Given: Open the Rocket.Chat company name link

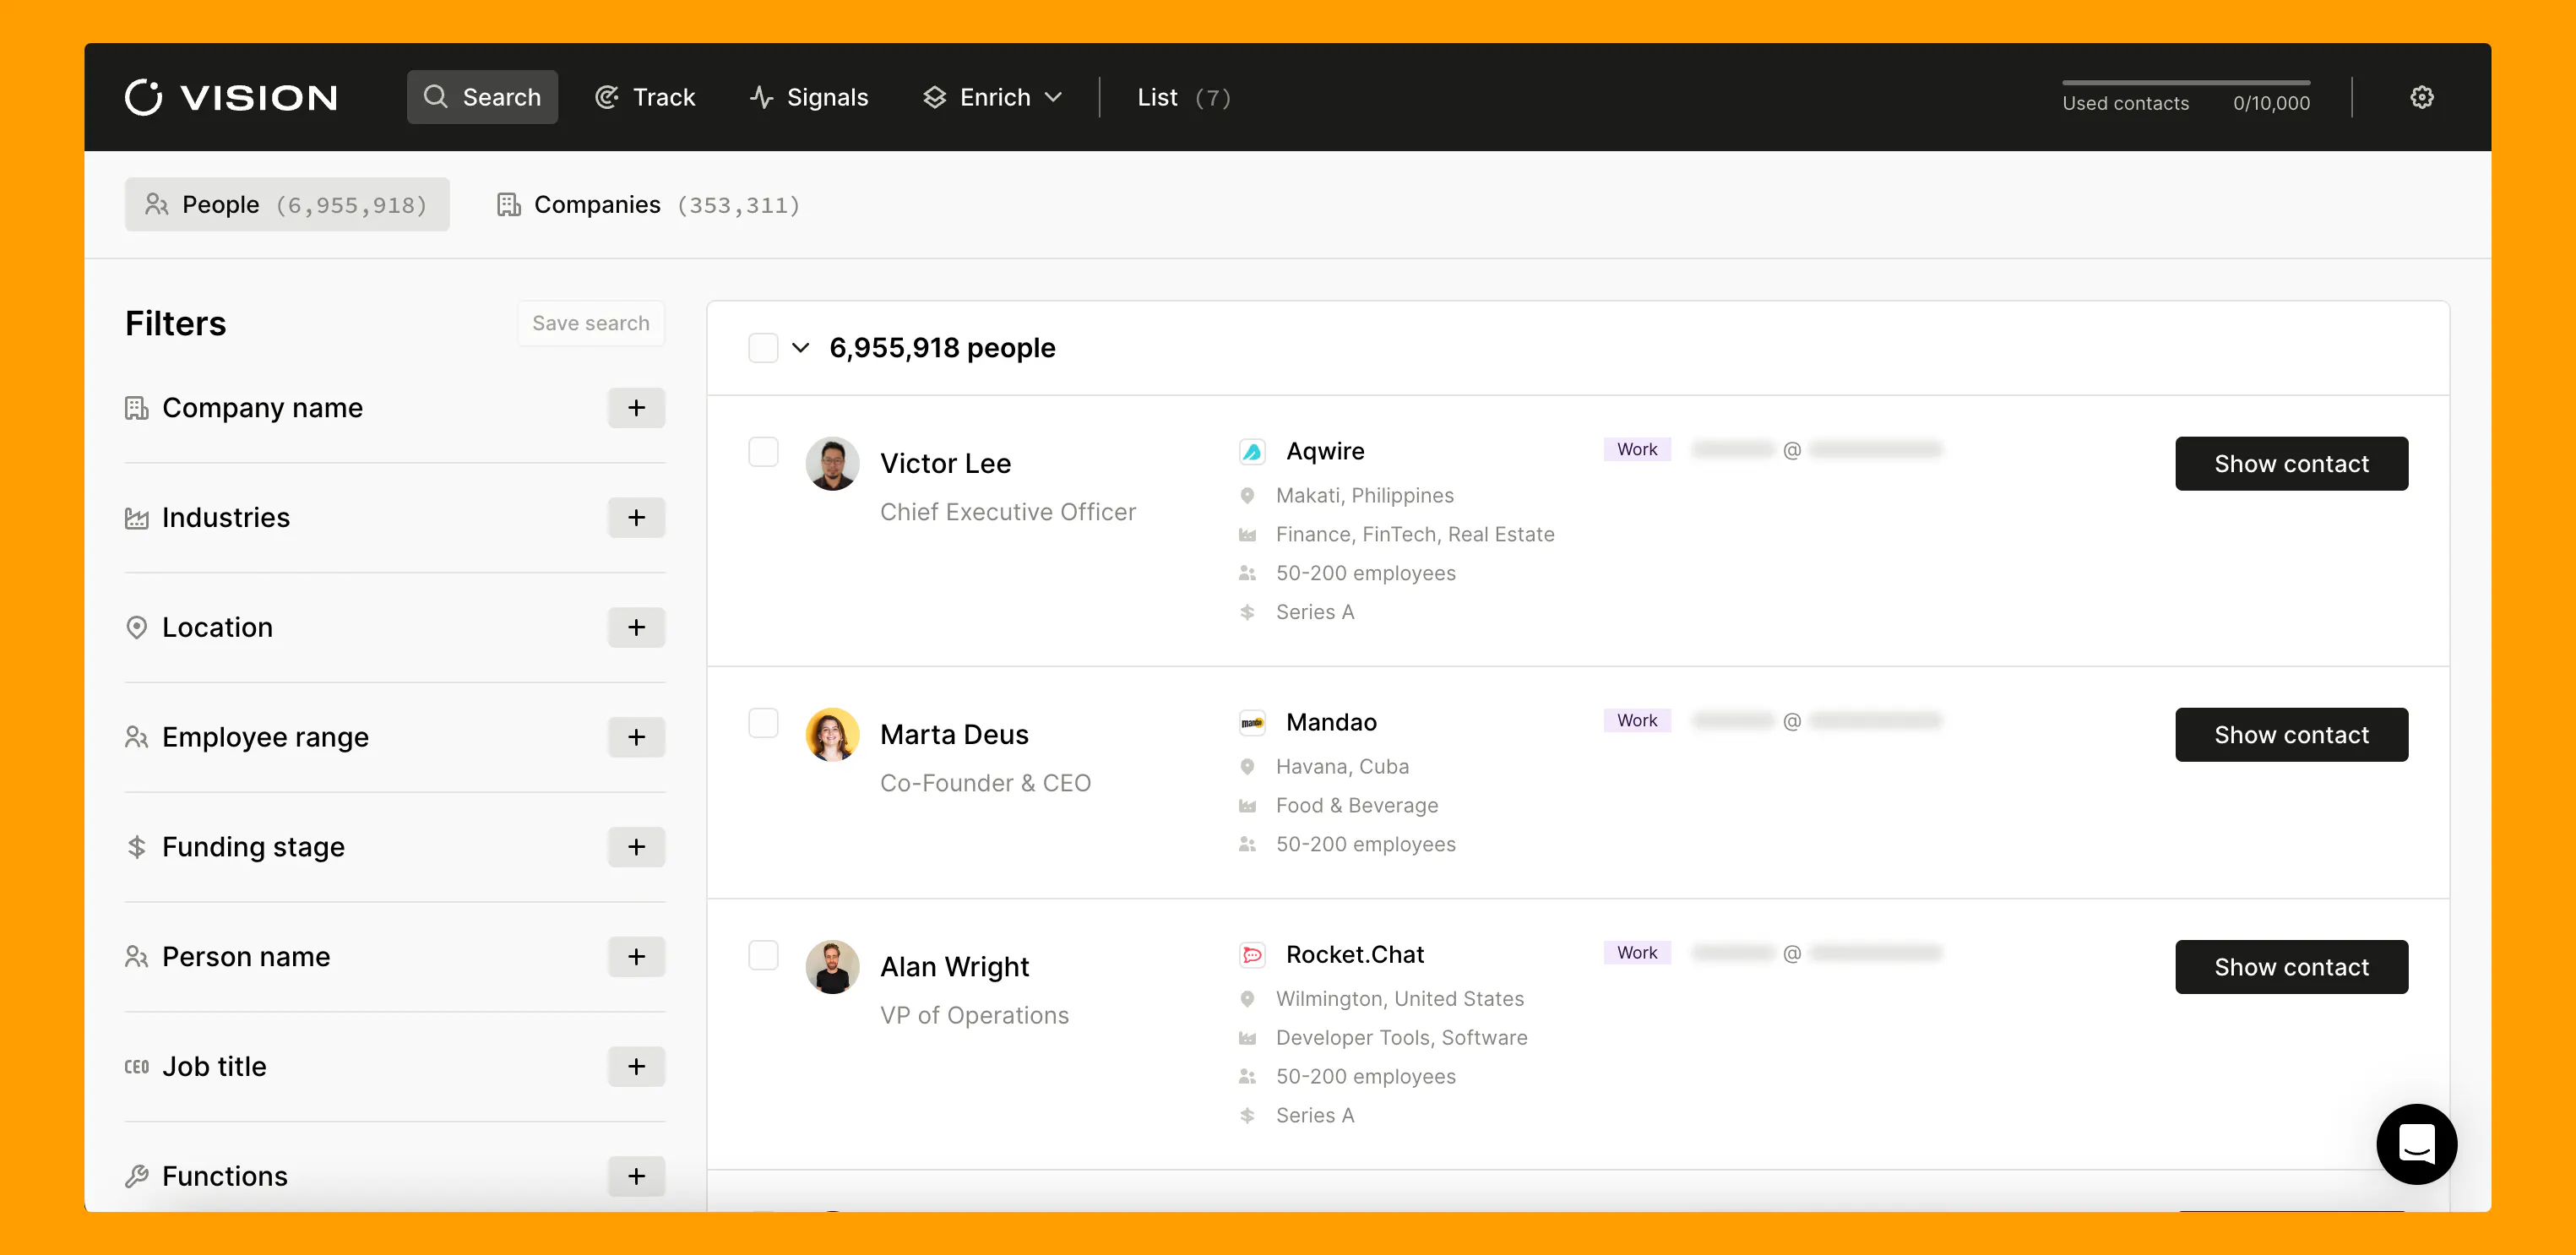Looking at the screenshot, I should click(x=1355, y=955).
